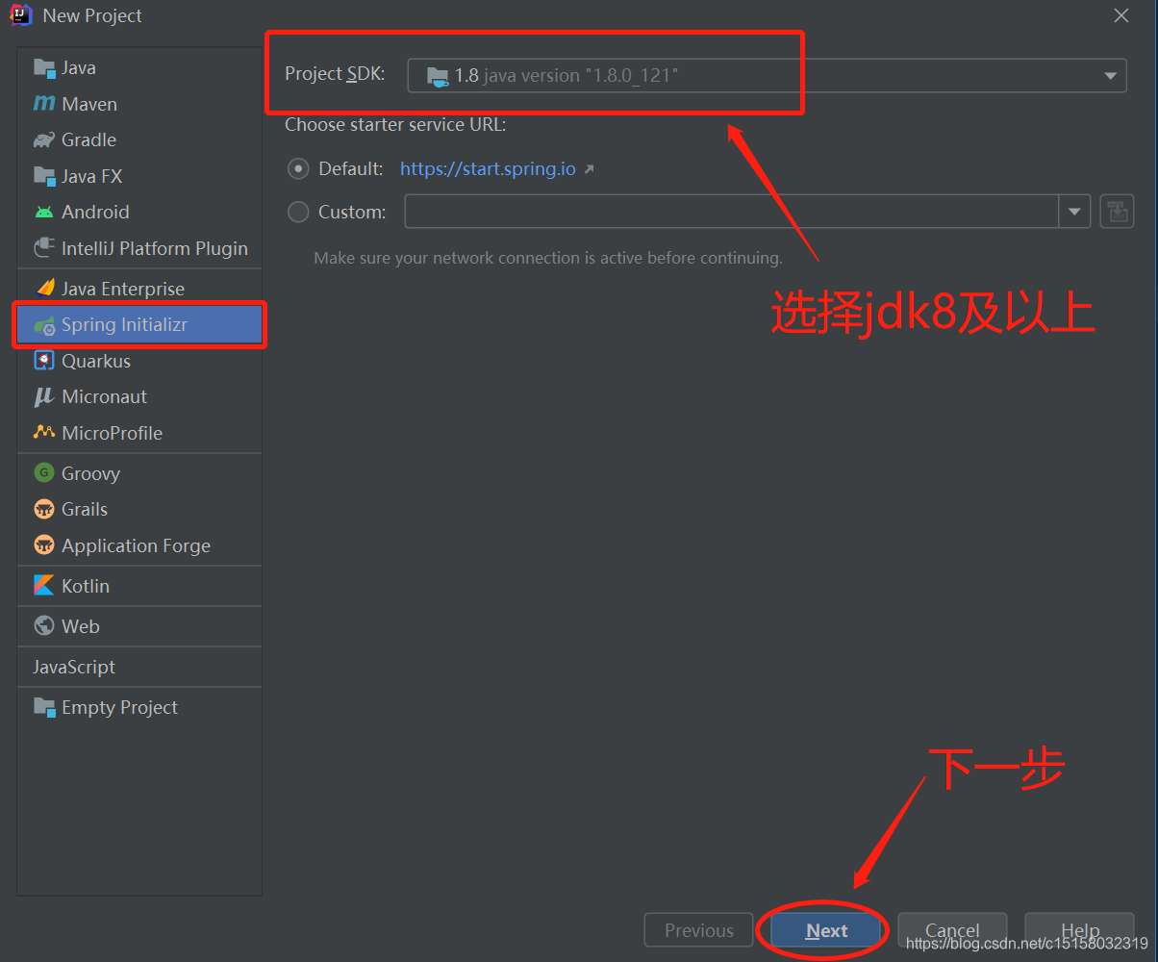The width and height of the screenshot is (1158, 962).
Task: Pick Micronaut from the generators list
Action: 139,396
